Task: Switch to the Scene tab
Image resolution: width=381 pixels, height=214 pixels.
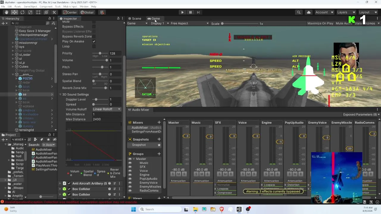Action: tap(135, 18)
